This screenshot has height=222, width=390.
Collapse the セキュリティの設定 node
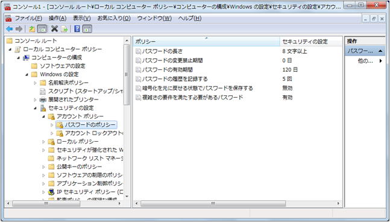click(x=35, y=108)
